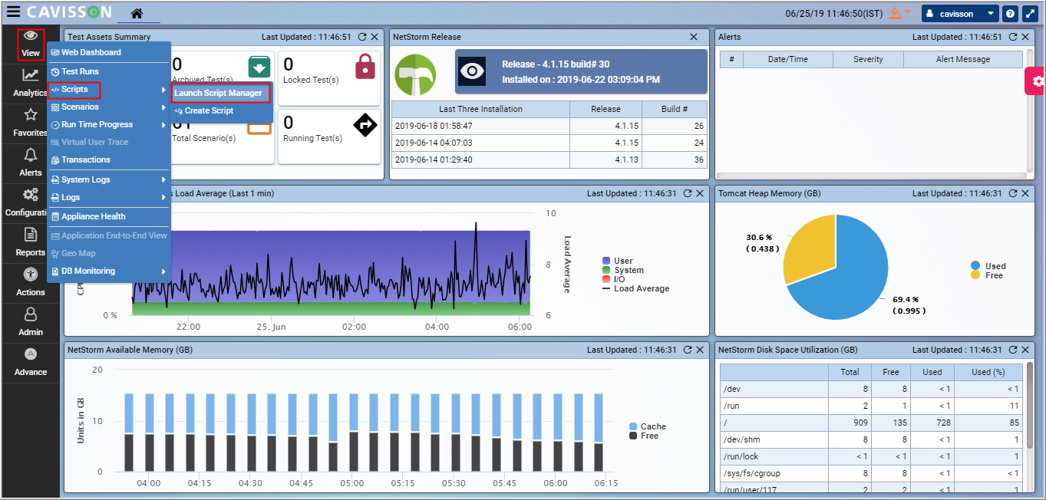
Task: Expand the Run Time Progress submenu
Action: [x=108, y=124]
